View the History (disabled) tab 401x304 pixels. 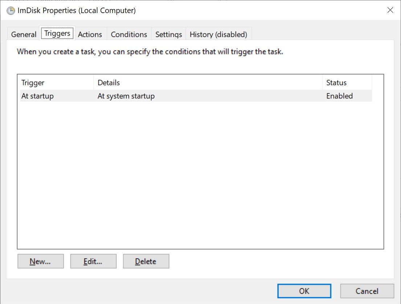tap(218, 34)
